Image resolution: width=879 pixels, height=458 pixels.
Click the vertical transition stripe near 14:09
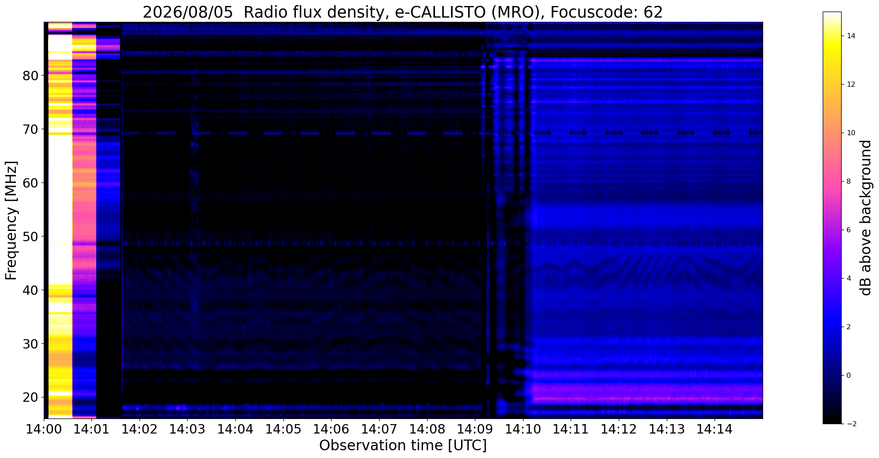click(x=488, y=220)
